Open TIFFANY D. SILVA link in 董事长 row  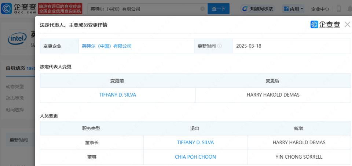point(195,142)
